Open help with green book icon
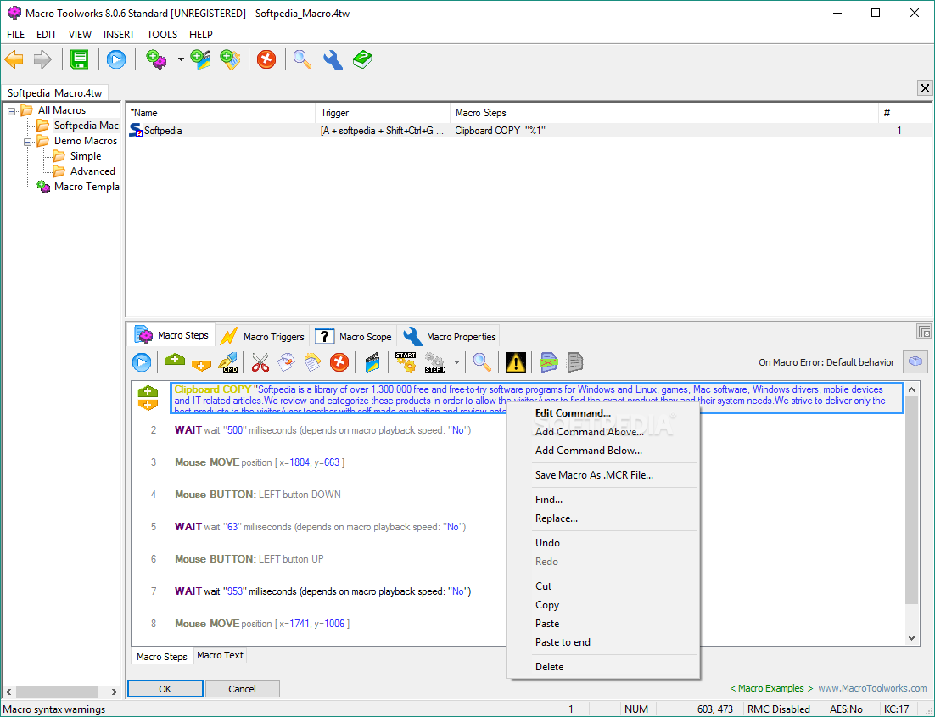 point(362,59)
